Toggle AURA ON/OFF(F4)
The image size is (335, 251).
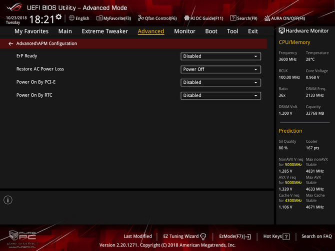point(285,18)
